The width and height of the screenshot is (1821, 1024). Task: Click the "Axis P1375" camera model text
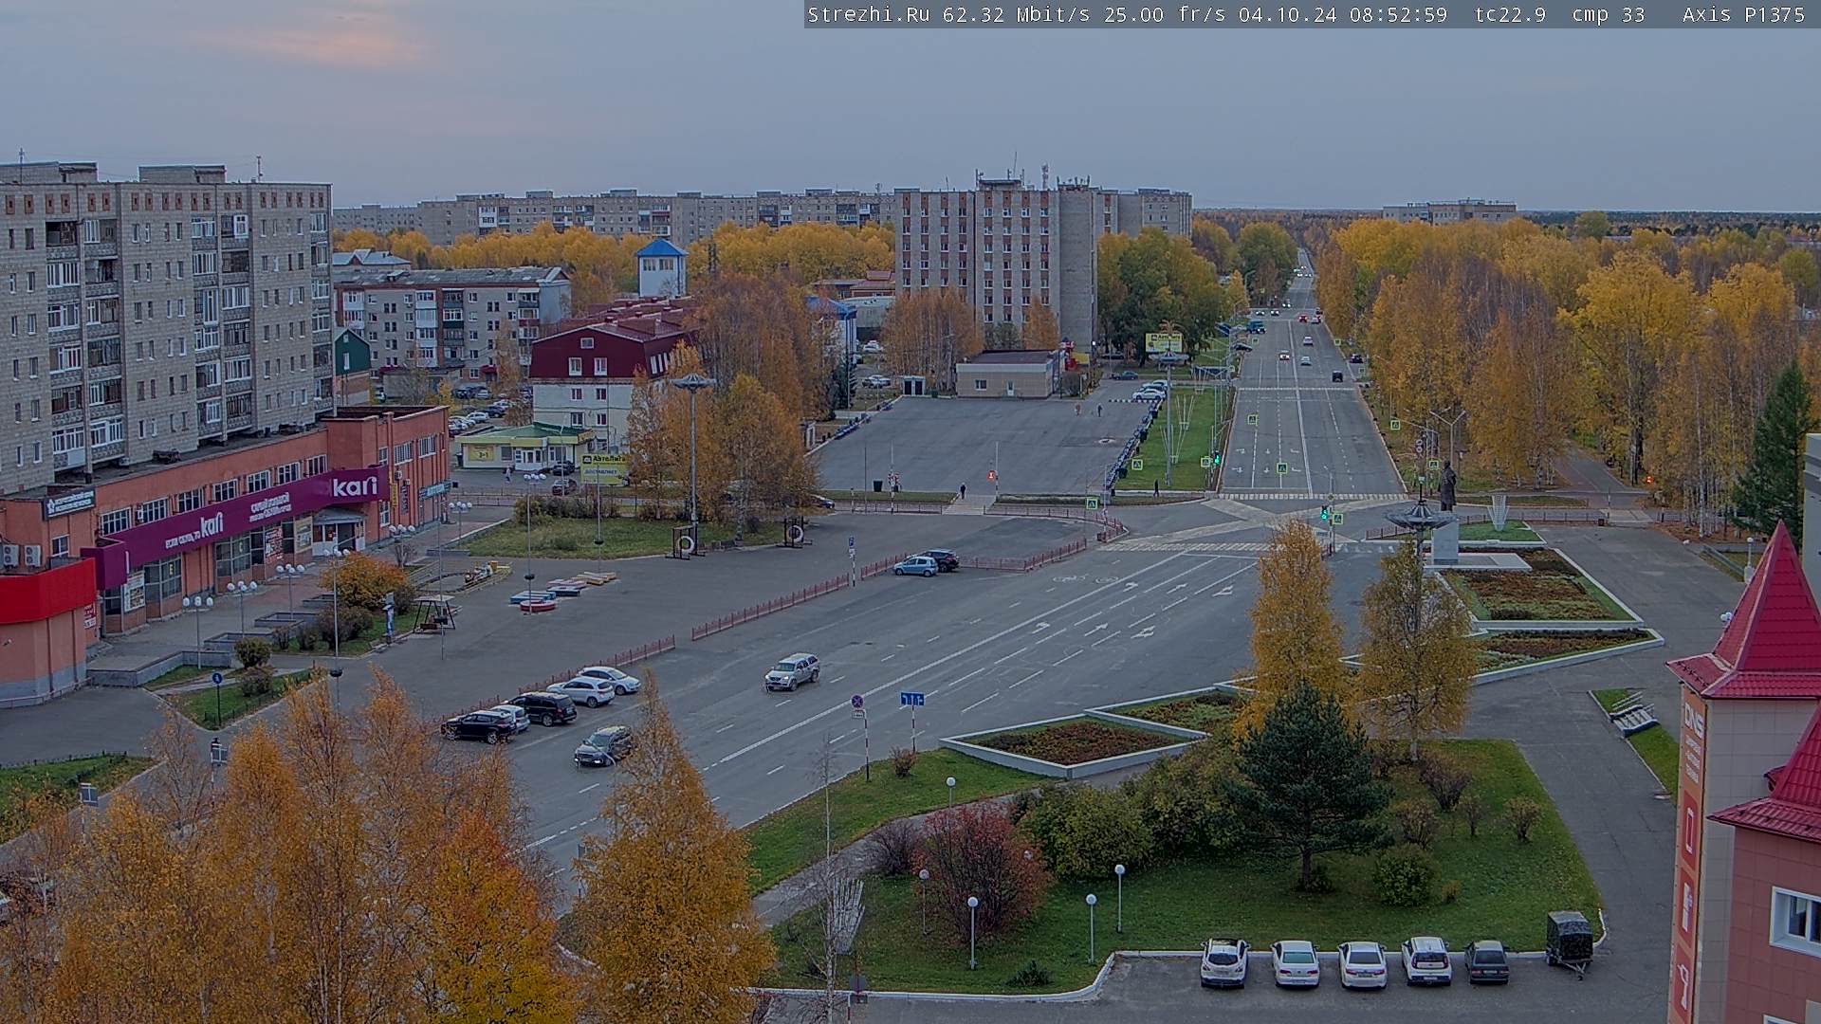tap(1743, 14)
